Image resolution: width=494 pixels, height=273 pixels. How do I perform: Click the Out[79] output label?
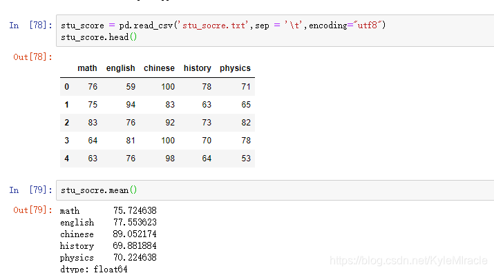(x=32, y=210)
